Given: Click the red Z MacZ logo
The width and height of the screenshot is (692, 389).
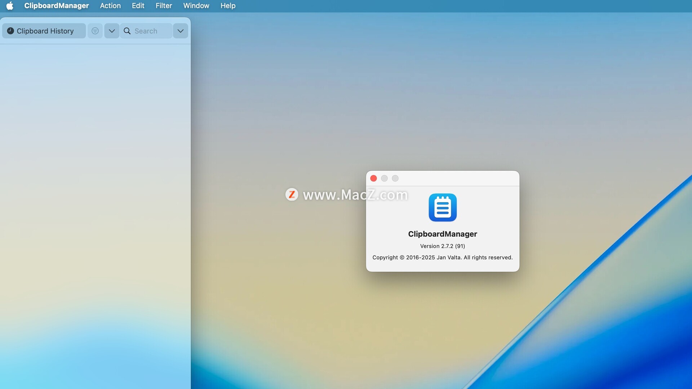Looking at the screenshot, I should click(292, 194).
